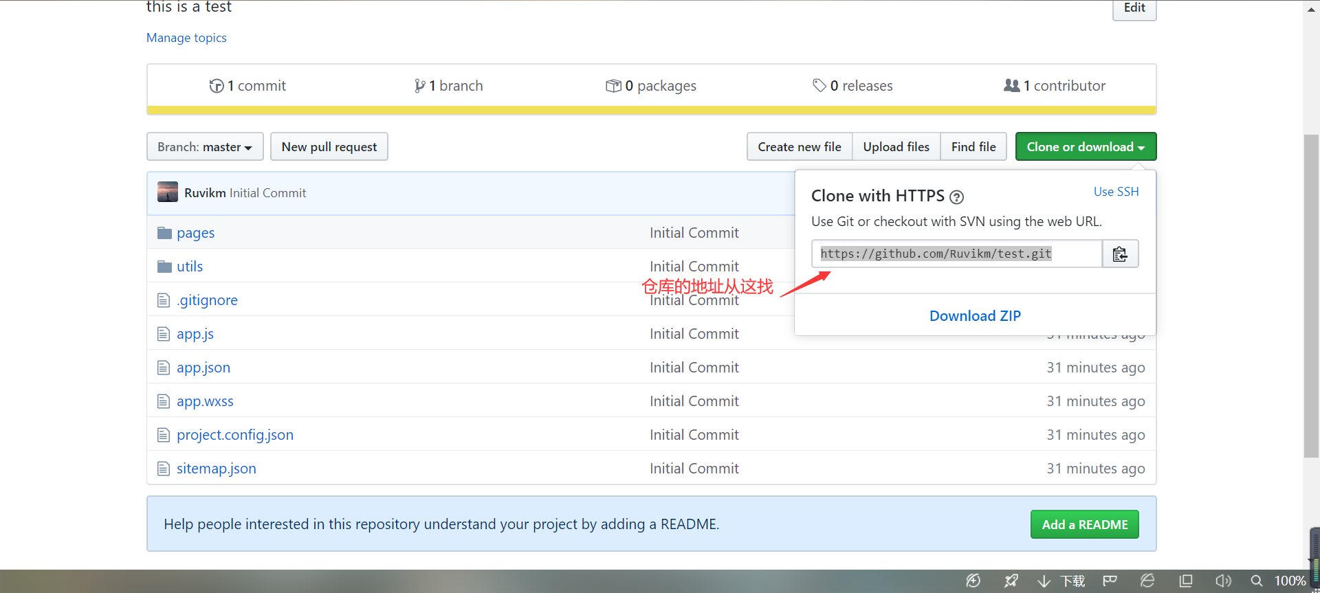Click the file icon beside project.config.json
Viewport: 1320px width, 593px height.
coord(164,435)
